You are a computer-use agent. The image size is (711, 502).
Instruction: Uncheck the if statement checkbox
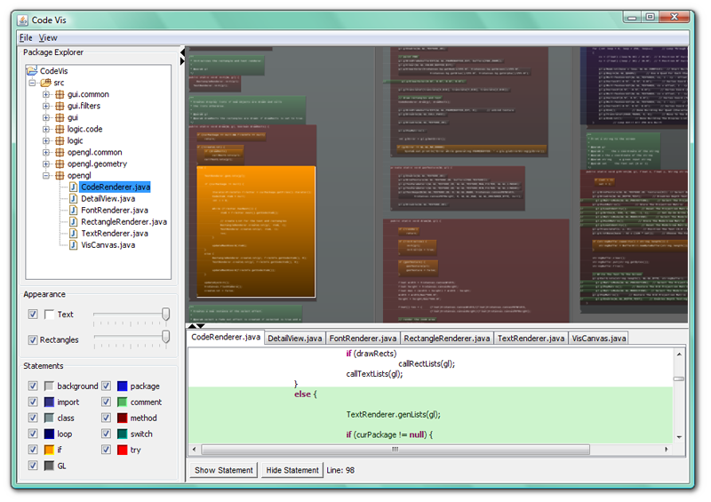coord(33,450)
